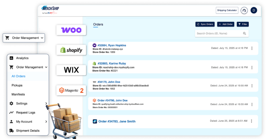266x139 pixels.
Task: Open Order #34790, John Doe
Action: pos(112,101)
